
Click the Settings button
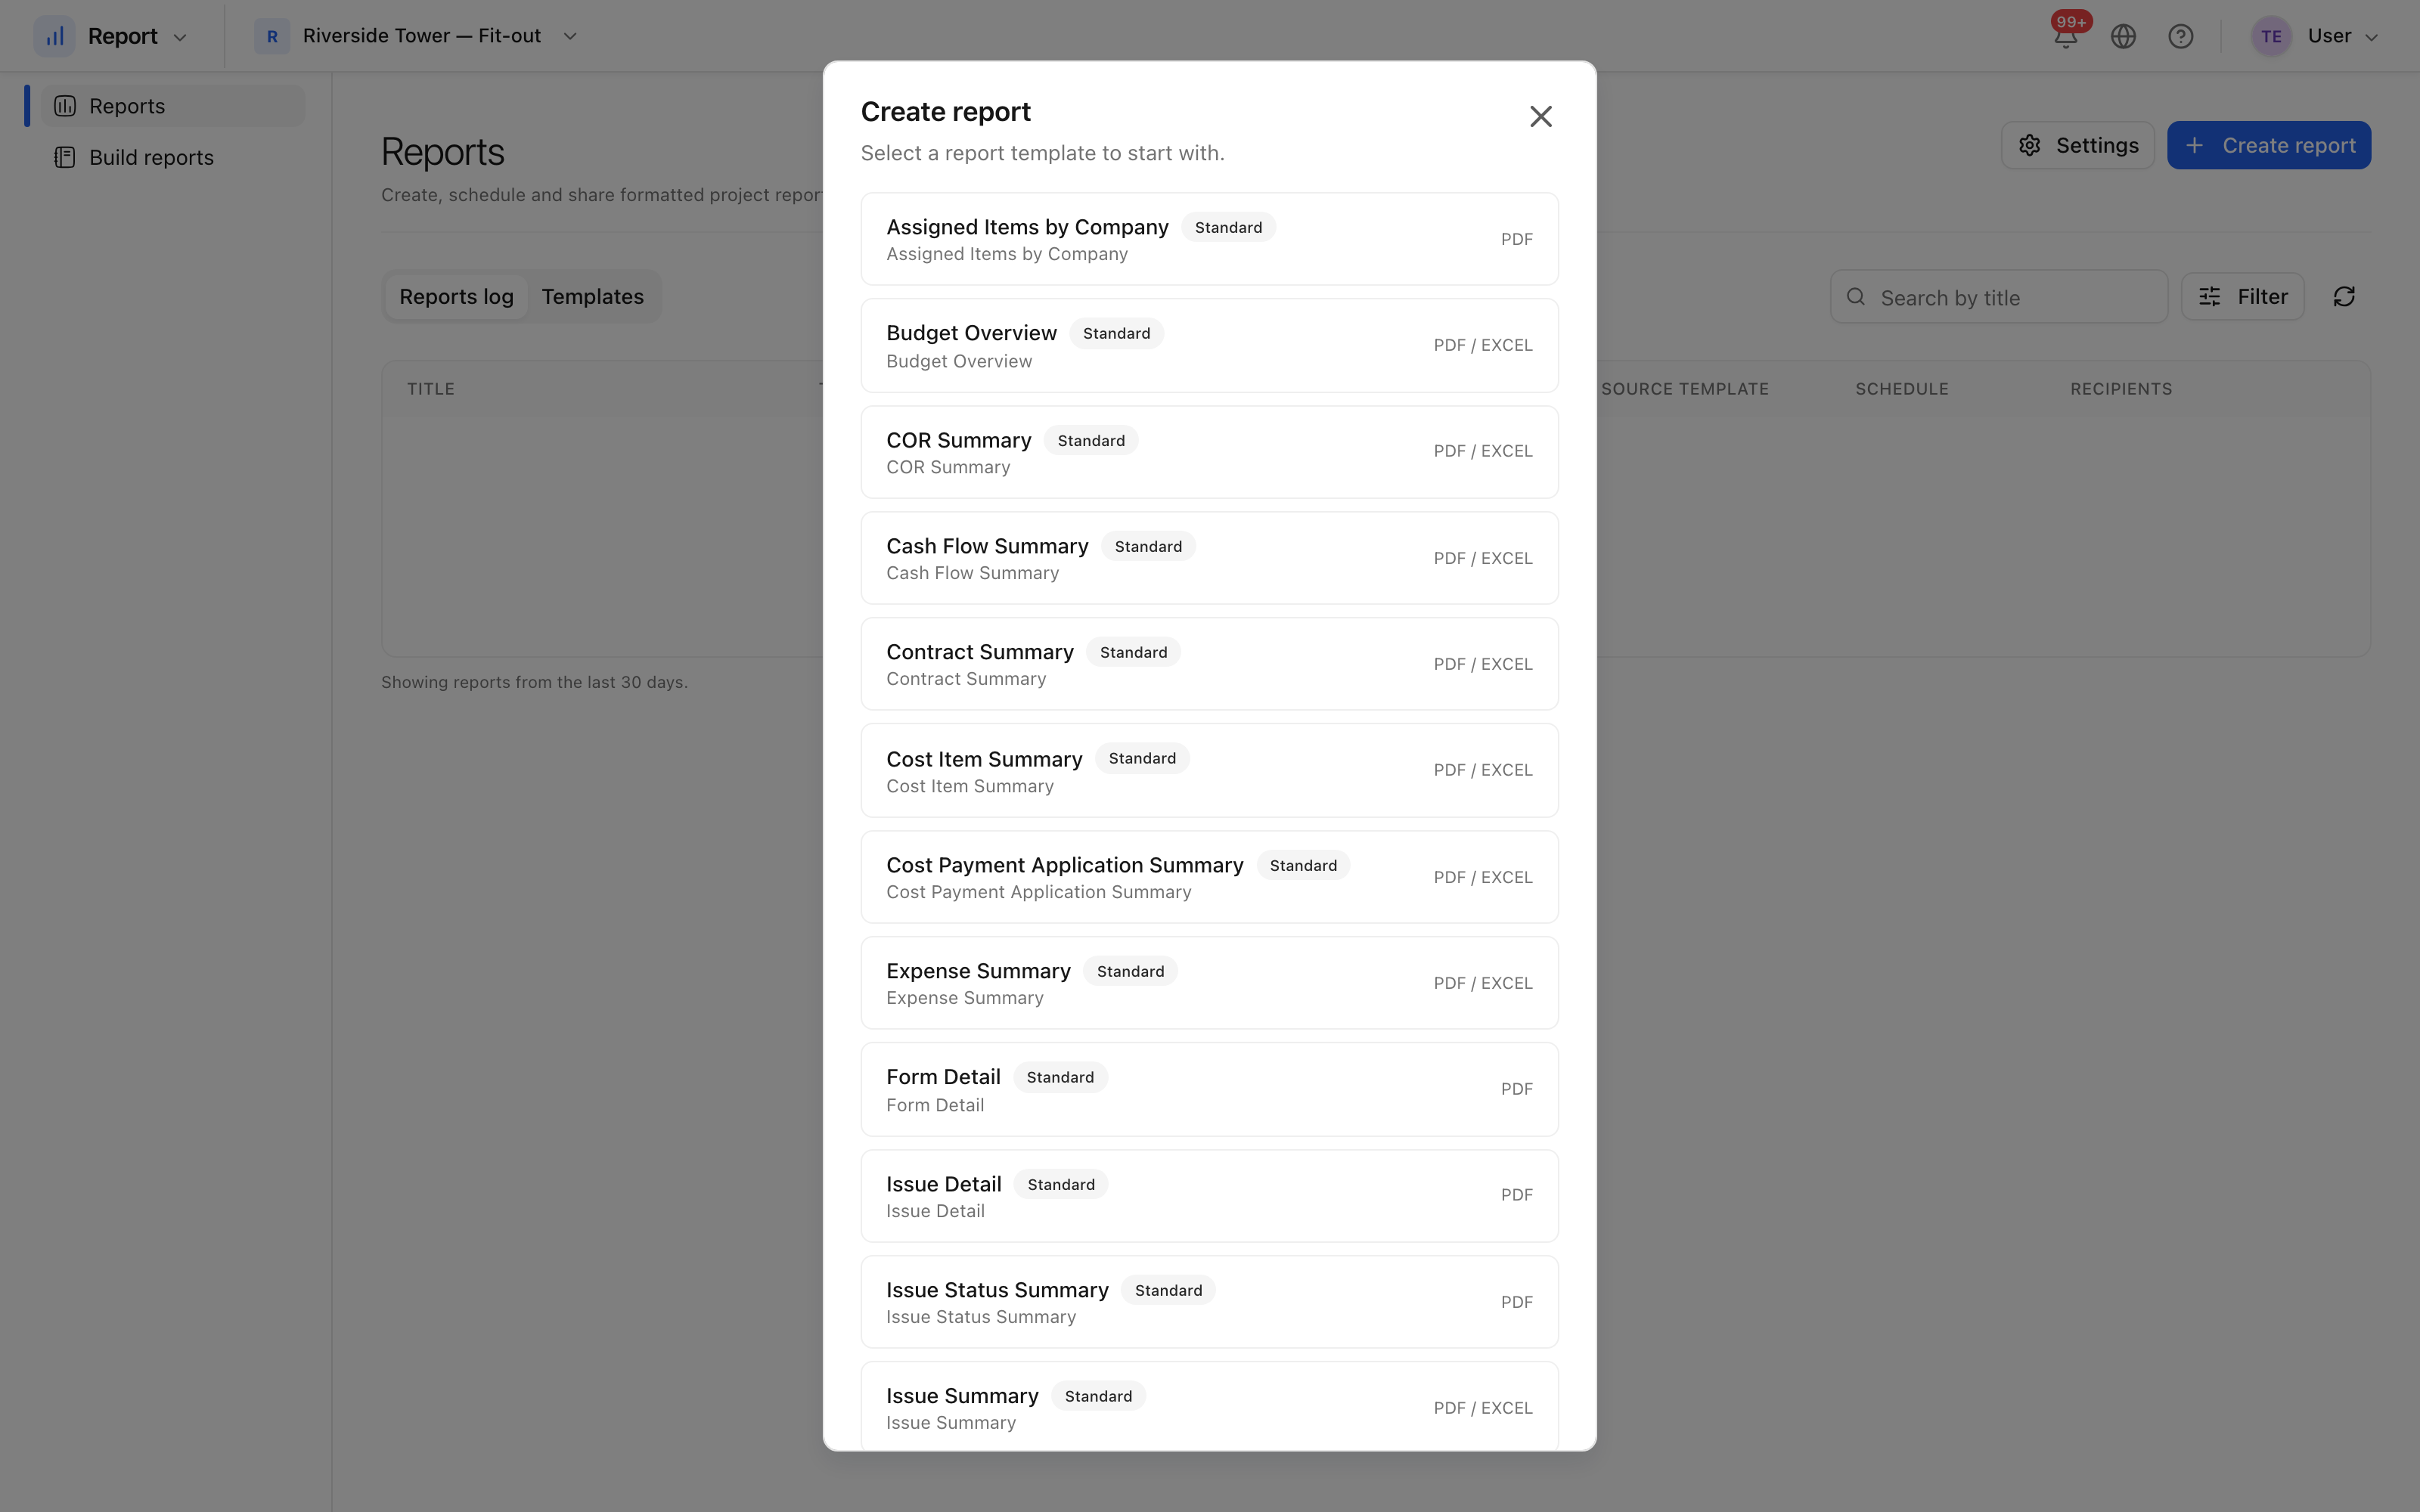pyautogui.click(x=2077, y=145)
